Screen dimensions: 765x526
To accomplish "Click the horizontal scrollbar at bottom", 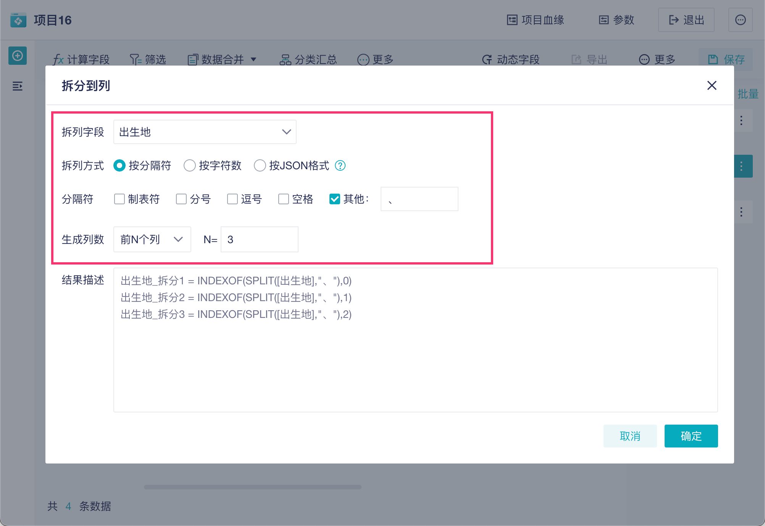I will coord(252,487).
